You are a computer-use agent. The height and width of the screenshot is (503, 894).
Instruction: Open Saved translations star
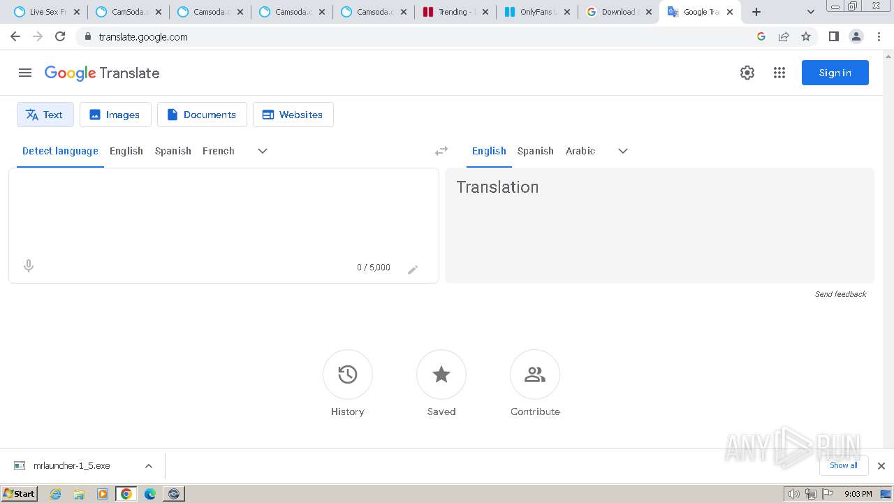441,374
